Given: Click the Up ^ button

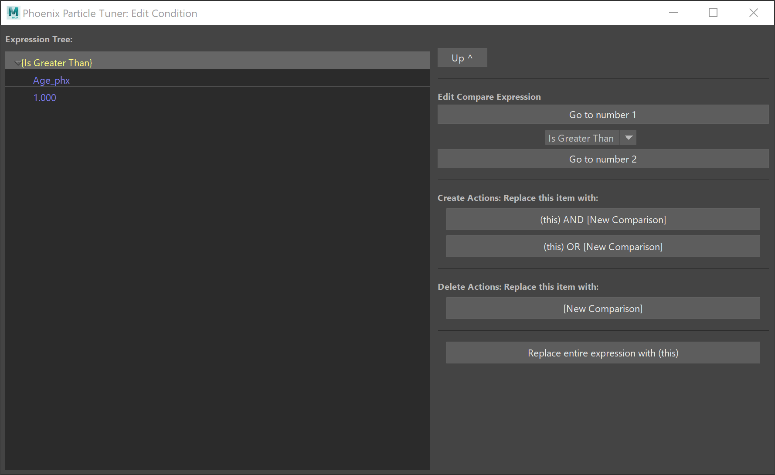Looking at the screenshot, I should 462,58.
